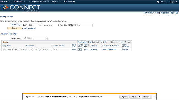Open the Save options arrow in download bar
Image resolution: width=179 pixels, height=100 pixels.
(140, 97)
